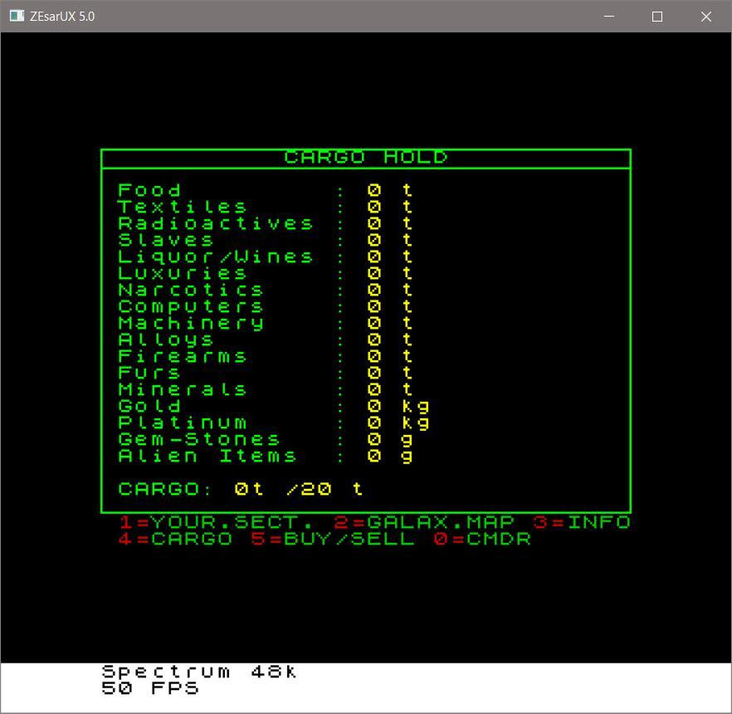Choose the 5=BUY/SELL menu option
Image resolution: width=732 pixels, height=714 pixels.
pos(332,539)
